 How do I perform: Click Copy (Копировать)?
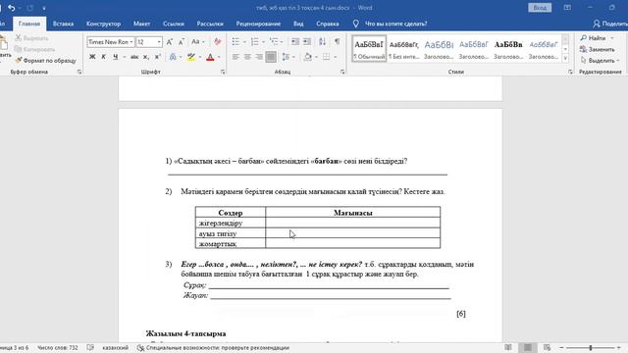[34, 49]
